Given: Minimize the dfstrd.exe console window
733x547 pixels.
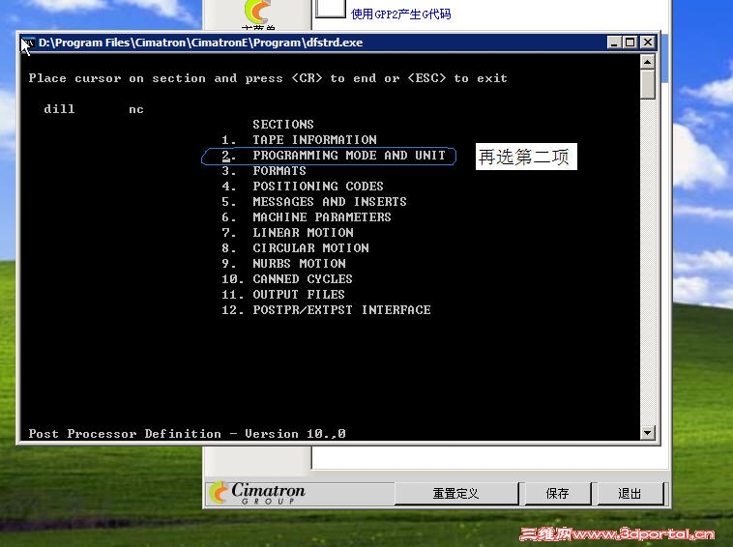Looking at the screenshot, I should [x=614, y=43].
